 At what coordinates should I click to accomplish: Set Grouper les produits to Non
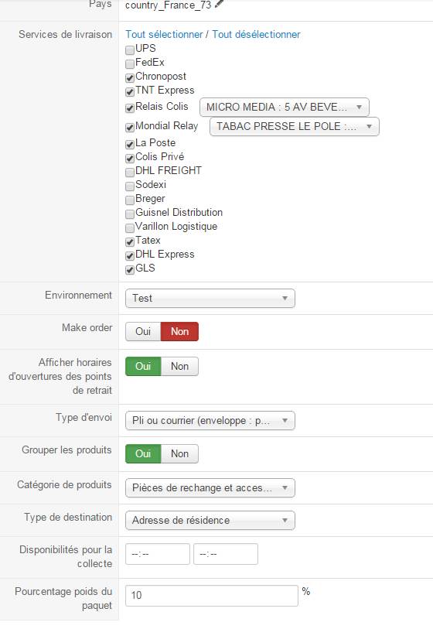point(179,453)
